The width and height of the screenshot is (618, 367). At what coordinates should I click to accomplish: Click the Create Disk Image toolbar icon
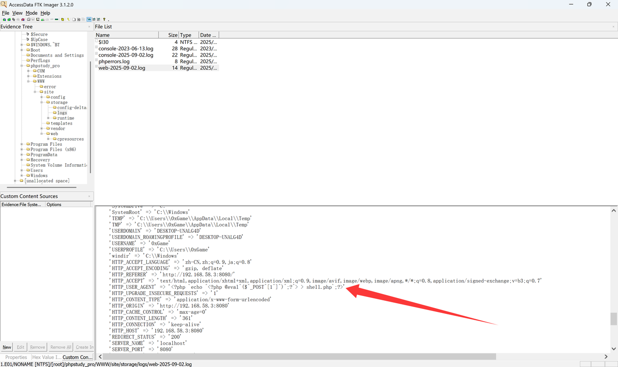28,20
